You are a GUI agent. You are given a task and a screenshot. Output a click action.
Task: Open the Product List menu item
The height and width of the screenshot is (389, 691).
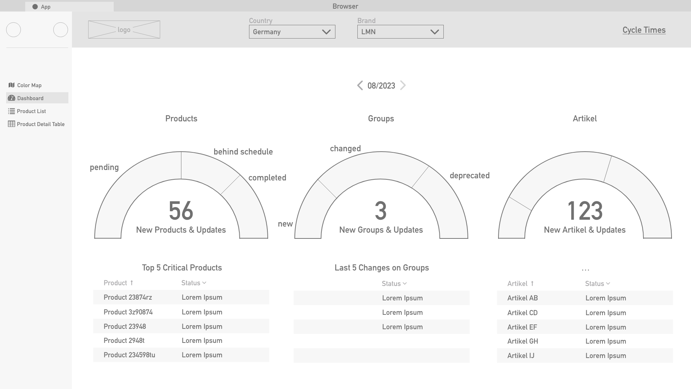31,111
